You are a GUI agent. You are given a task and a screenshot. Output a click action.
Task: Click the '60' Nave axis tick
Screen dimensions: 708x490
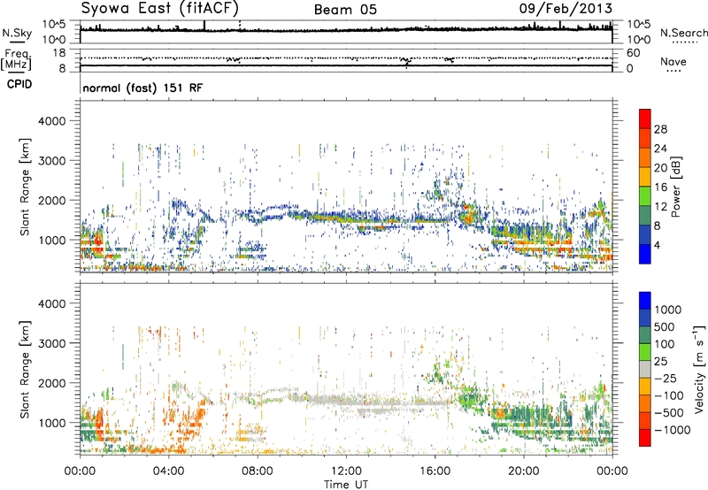633,53
